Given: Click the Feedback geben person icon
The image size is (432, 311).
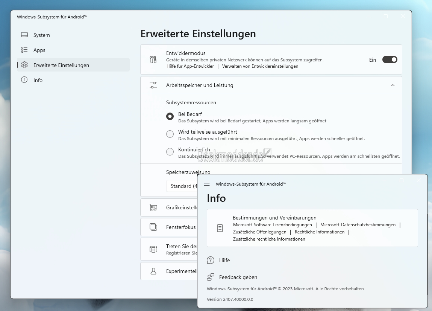Looking at the screenshot, I should pyautogui.click(x=211, y=277).
